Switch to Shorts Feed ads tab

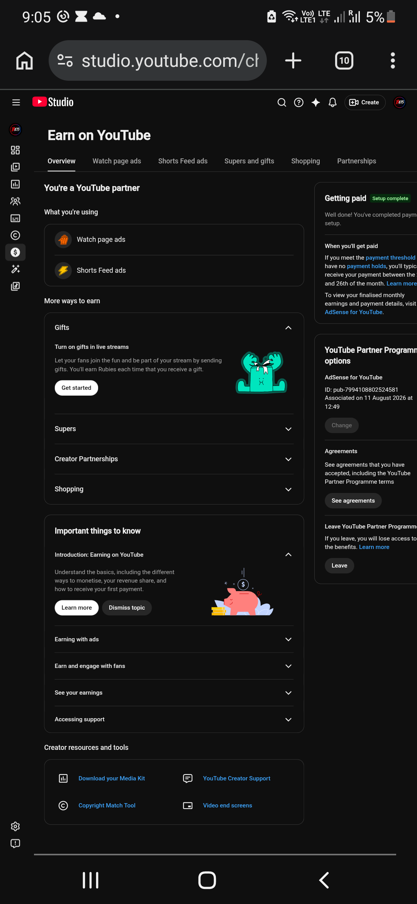[183, 161]
